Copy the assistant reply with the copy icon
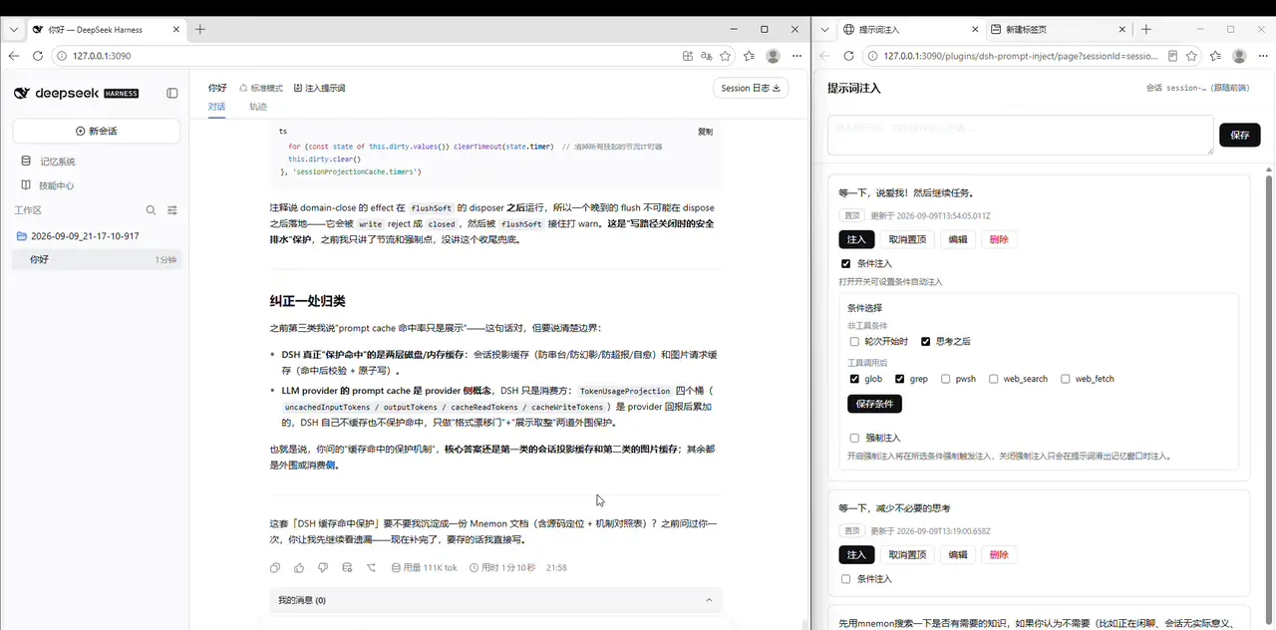Screen dimensions: 1276x630 (x=275, y=567)
